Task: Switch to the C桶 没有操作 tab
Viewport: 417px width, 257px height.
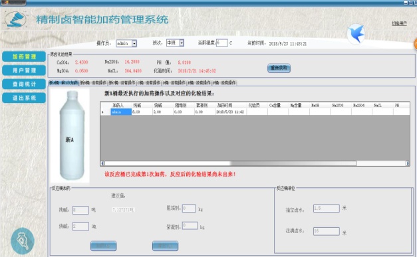Action: point(149,83)
